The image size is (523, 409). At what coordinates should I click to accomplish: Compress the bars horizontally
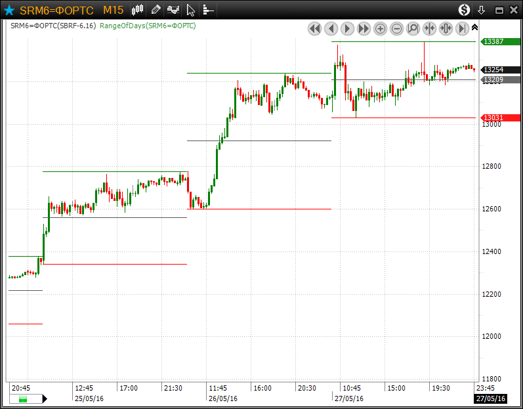pyautogui.click(x=430, y=28)
